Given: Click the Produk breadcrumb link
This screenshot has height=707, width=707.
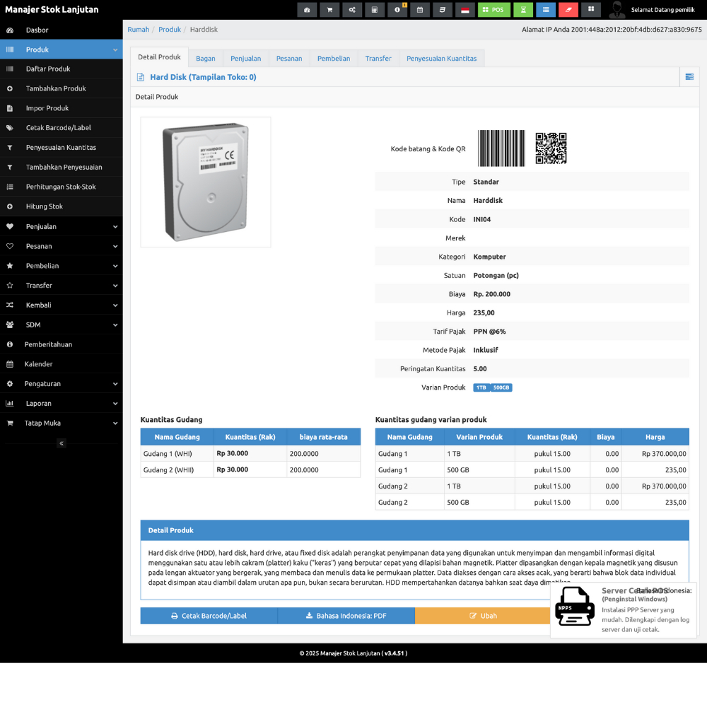Looking at the screenshot, I should [170, 30].
